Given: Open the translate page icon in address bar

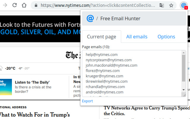Looking at the screenshot, I should [x=161, y=5].
